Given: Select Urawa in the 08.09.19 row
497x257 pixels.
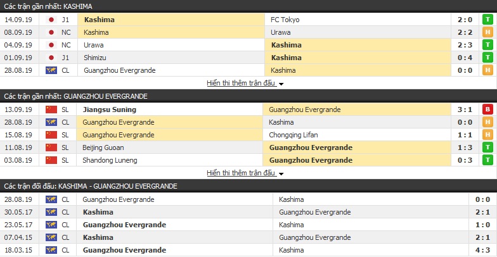Looking at the screenshot, I should [x=280, y=32].
